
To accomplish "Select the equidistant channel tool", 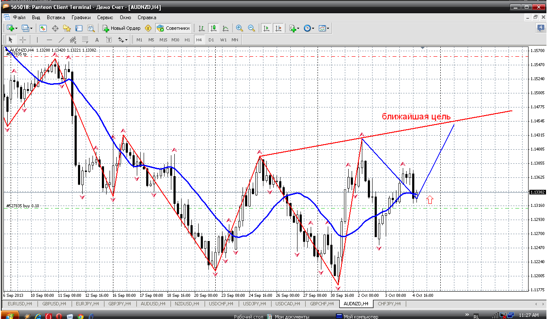I will pyautogui.click(x=73, y=40).
